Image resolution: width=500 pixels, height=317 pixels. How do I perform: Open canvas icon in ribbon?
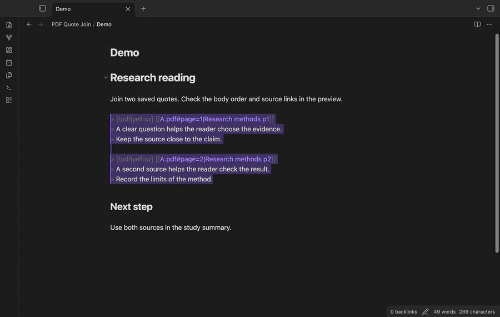click(9, 50)
